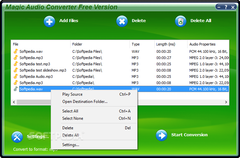Select the first Softpedia.wav in Softpedia Files
240x158 pixels.
click(x=120, y=51)
